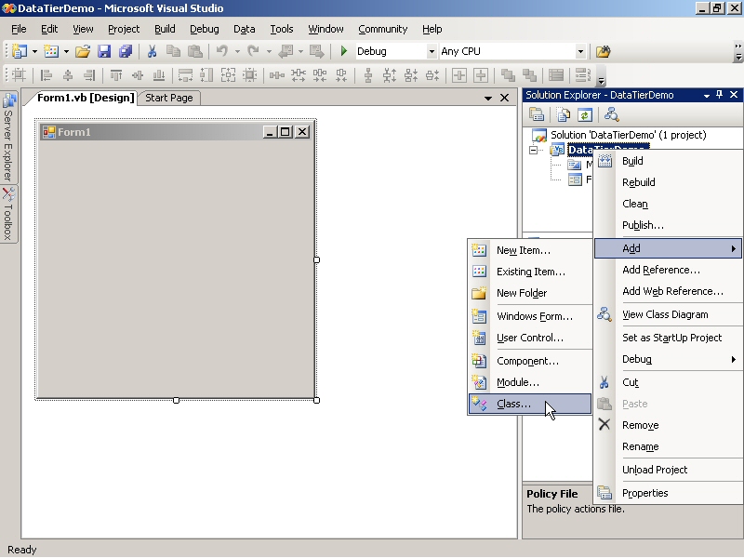The width and height of the screenshot is (744, 558).
Task: Click the Undo arrow icon
Action: point(222,51)
